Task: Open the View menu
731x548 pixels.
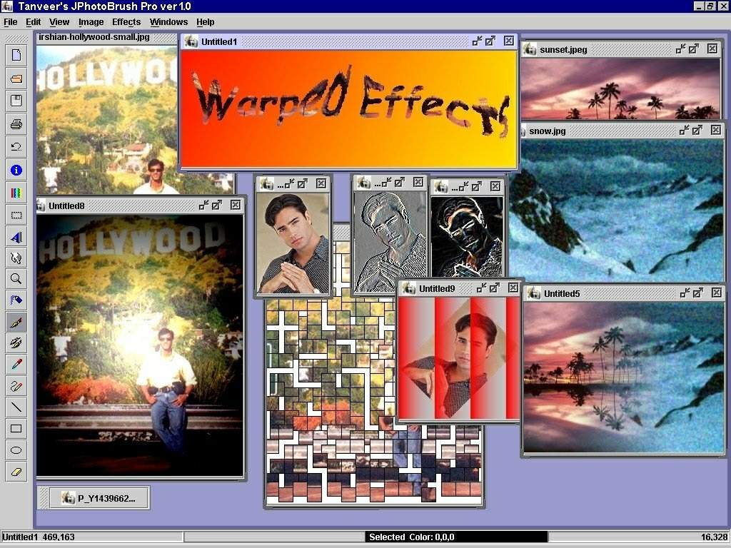Action: coord(59,22)
